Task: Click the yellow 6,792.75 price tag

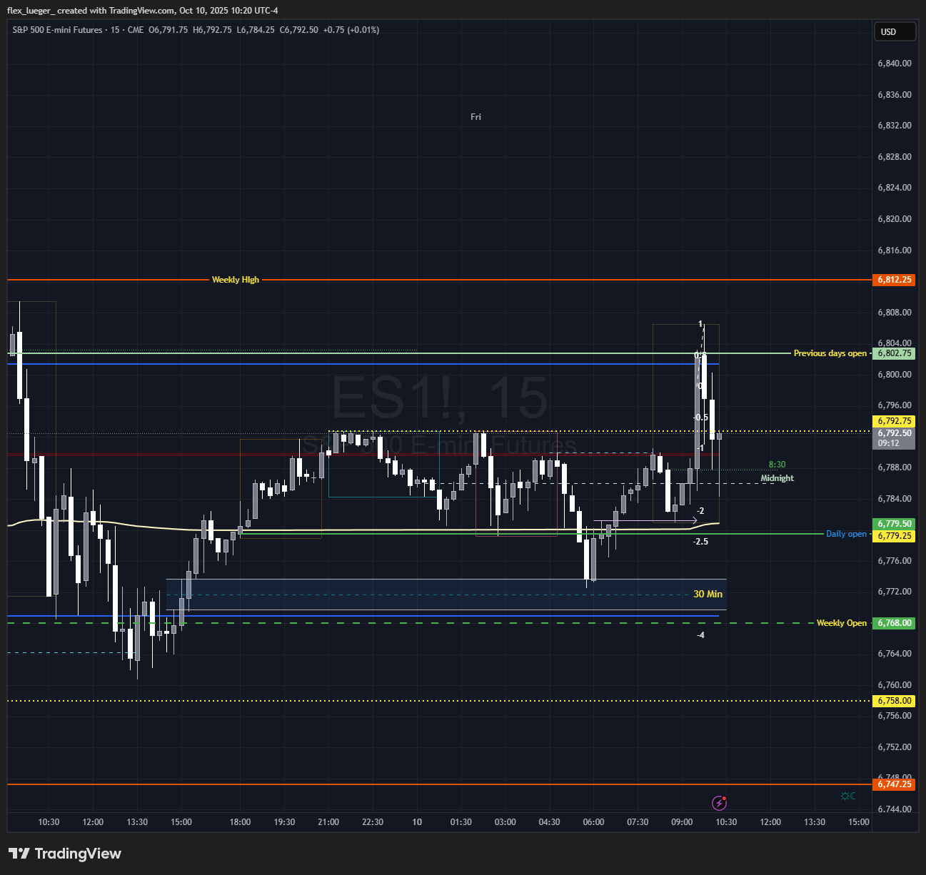Action: (x=894, y=421)
